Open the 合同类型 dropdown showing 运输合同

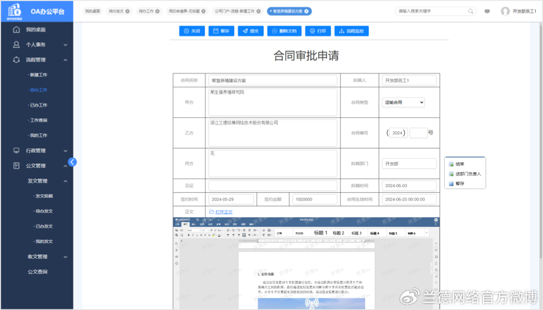pos(404,102)
